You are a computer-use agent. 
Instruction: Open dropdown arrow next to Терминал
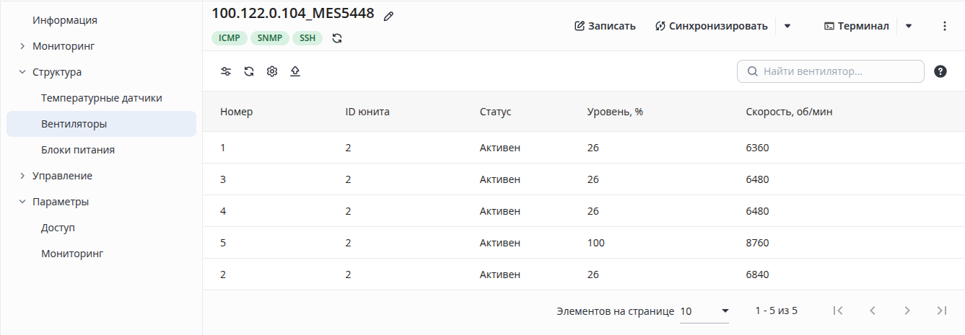pos(909,26)
